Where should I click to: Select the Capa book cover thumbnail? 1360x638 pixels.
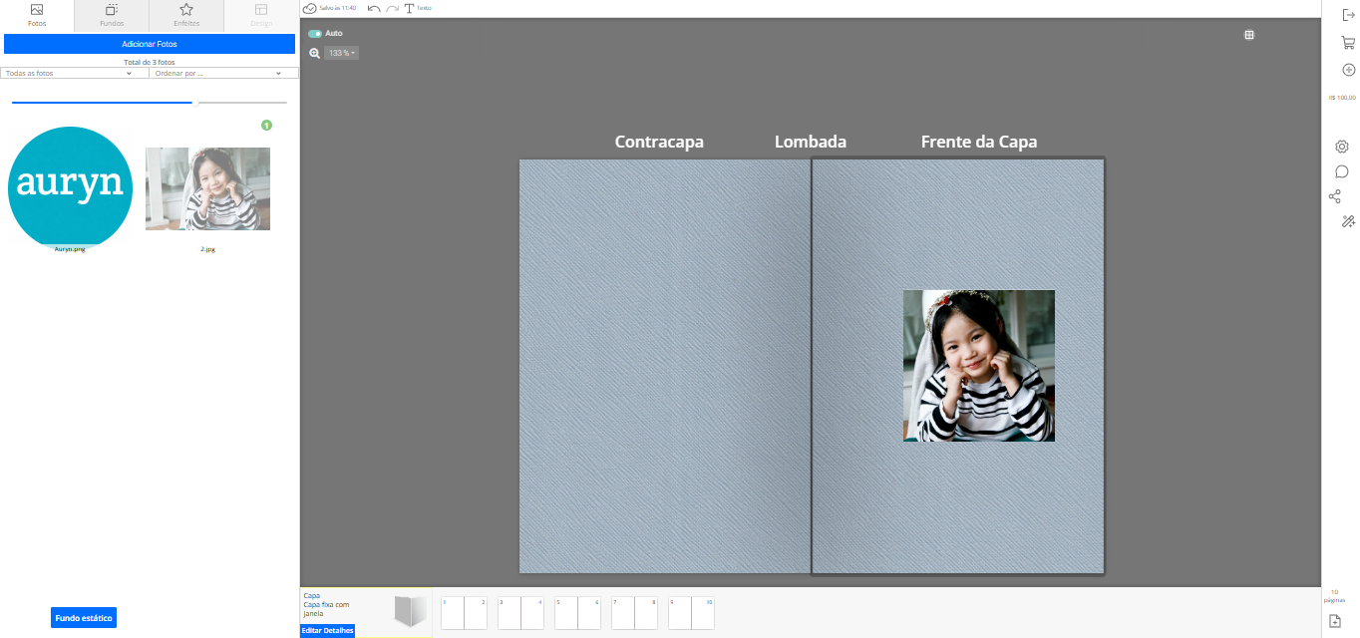coord(410,611)
